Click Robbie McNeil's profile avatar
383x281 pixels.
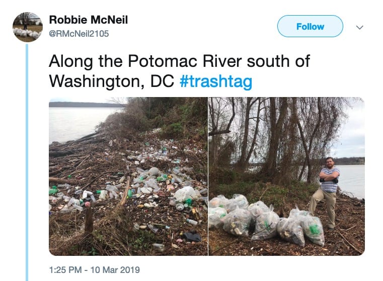27,27
